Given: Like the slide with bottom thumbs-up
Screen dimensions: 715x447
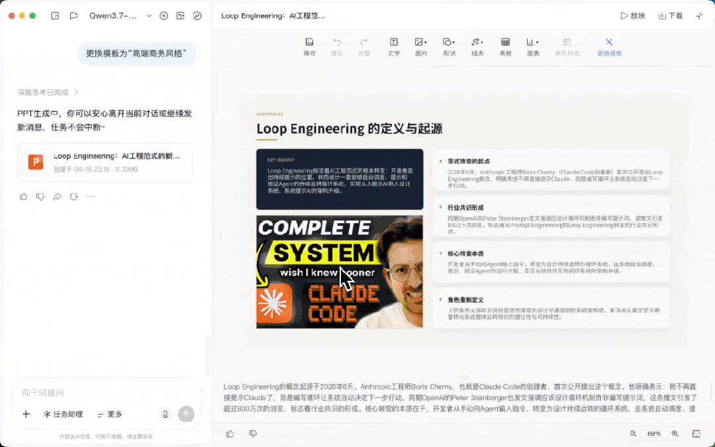Looking at the screenshot, I should [230, 434].
